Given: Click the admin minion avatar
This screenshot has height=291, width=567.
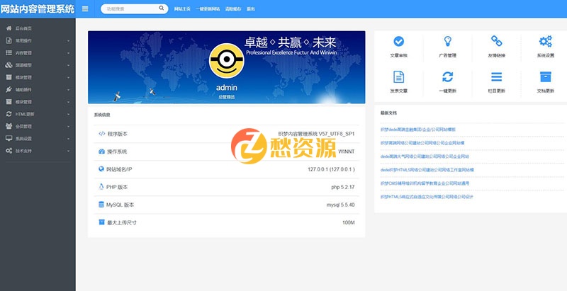Looking at the screenshot, I should [x=227, y=60].
